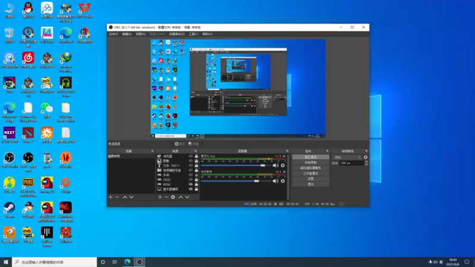The image size is (475, 267).
Task: Pop out the 混音器 dock panel
Action: [x=287, y=151]
